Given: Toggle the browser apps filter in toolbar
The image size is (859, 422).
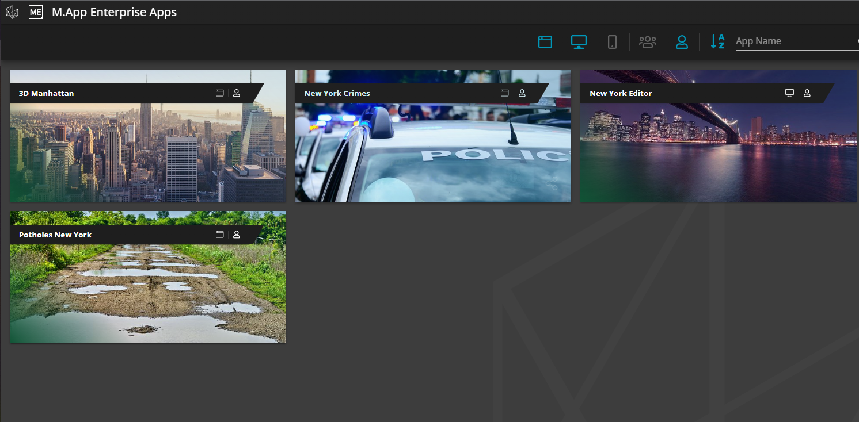Looking at the screenshot, I should [545, 42].
